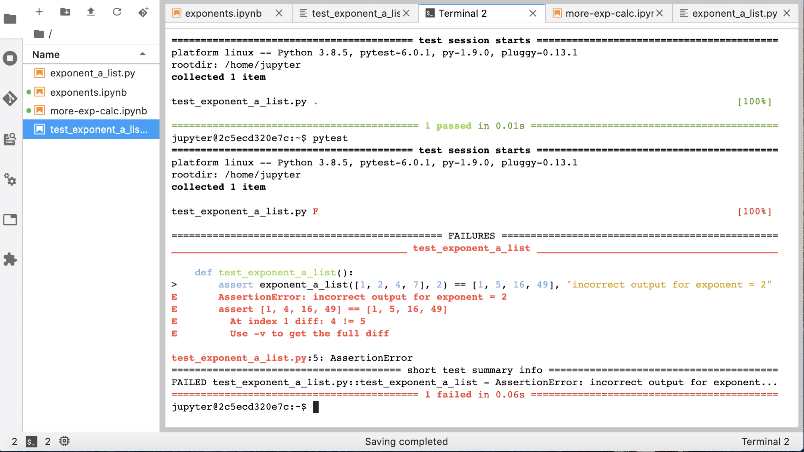Click the upload files icon
Screen dimensions: 804x452
coord(91,12)
